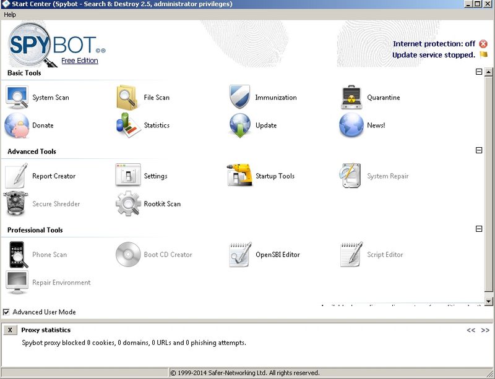495x379 pixels.
Task: Open the OpenSBI Editor notepad icon
Action: (241, 254)
